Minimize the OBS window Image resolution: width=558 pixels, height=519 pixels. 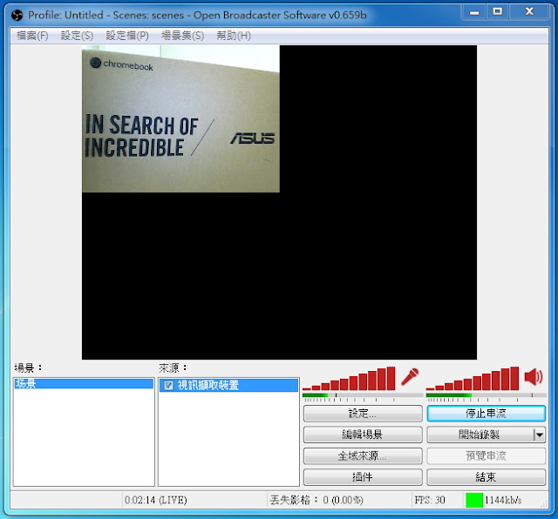(x=474, y=11)
